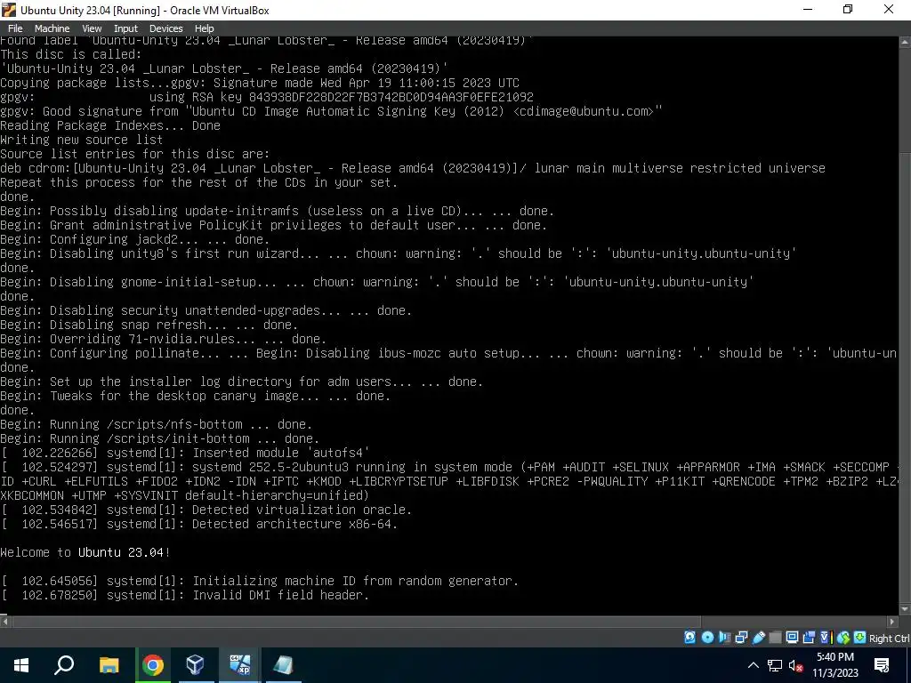Click the VirtualBox window title icon
The image size is (911, 683).
click(9, 10)
